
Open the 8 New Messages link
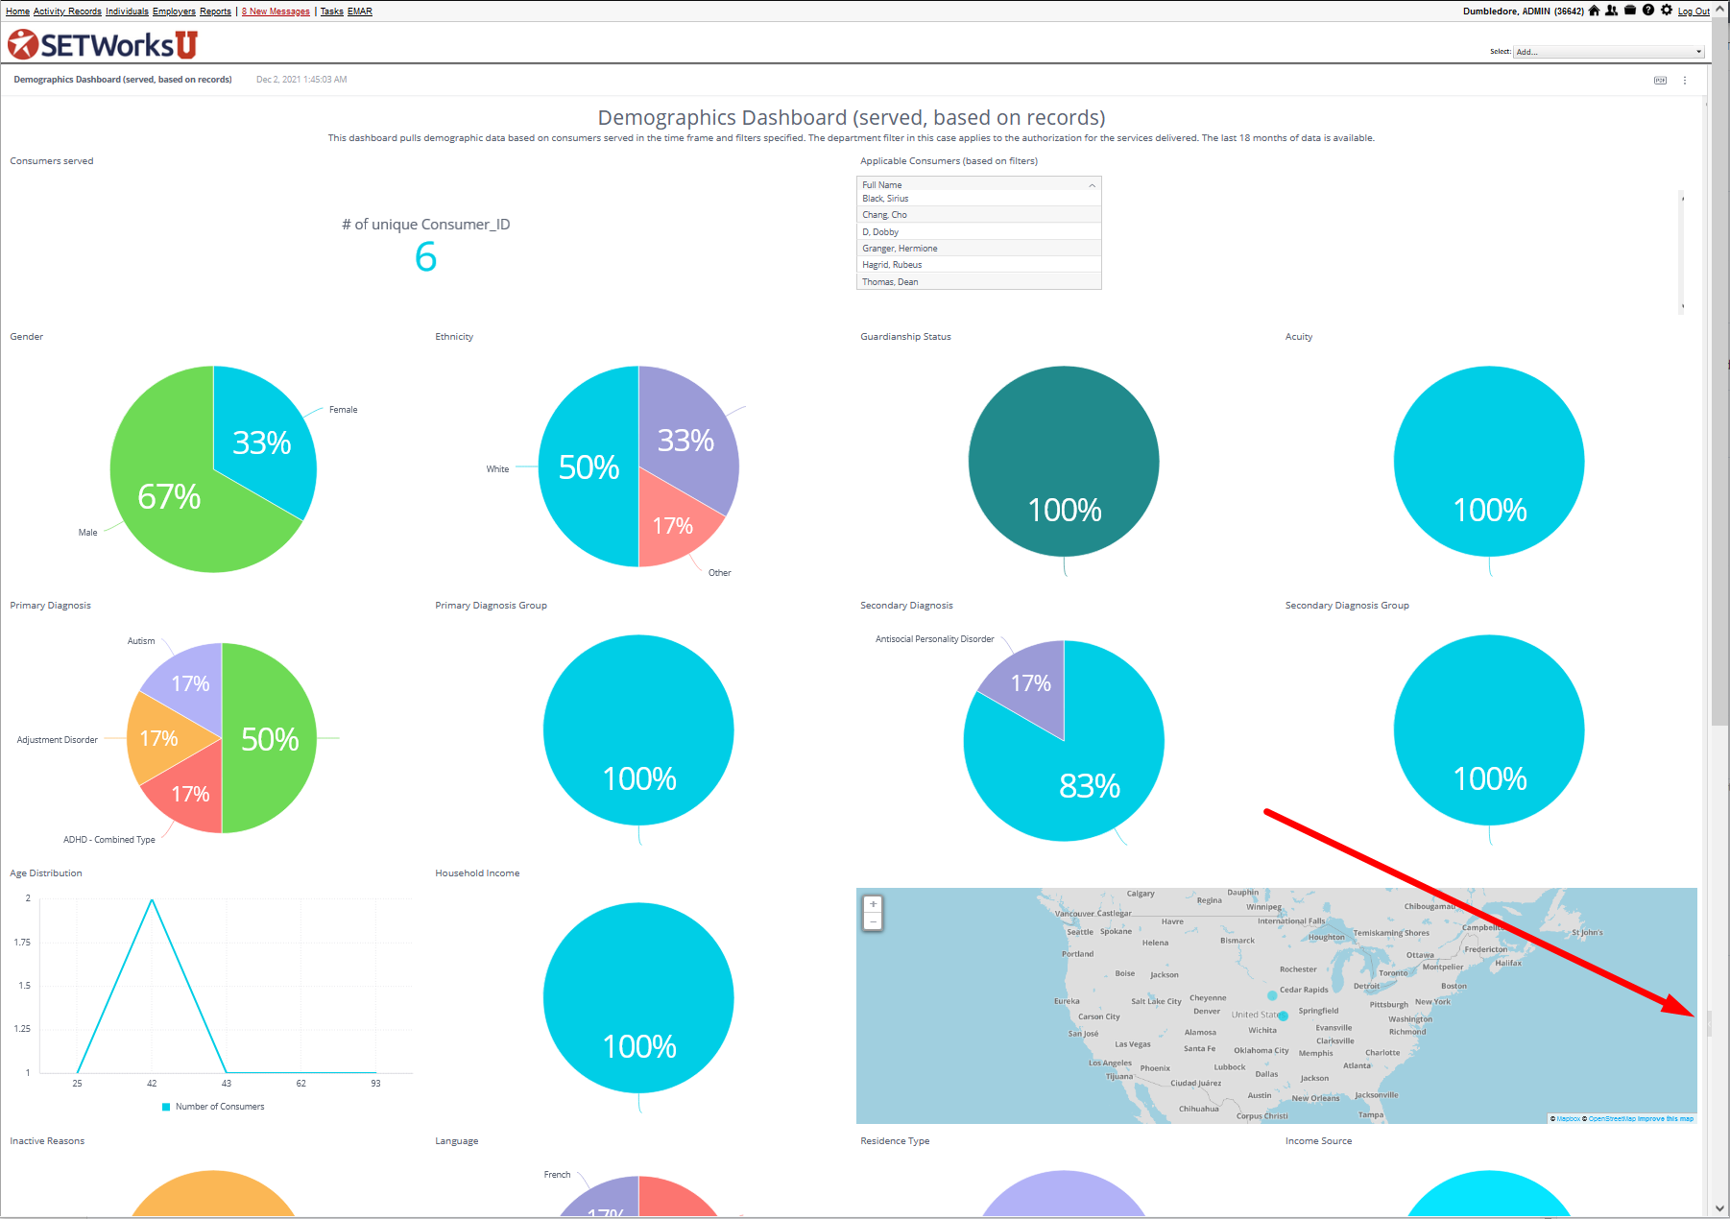coord(276,12)
